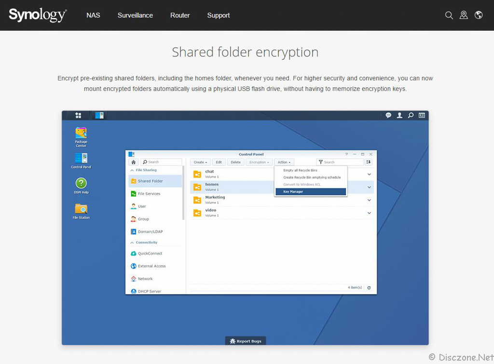Viewport: 494px width, 364px height.
Task: Click the Control Panel sidebar search field
Action: pos(161,162)
